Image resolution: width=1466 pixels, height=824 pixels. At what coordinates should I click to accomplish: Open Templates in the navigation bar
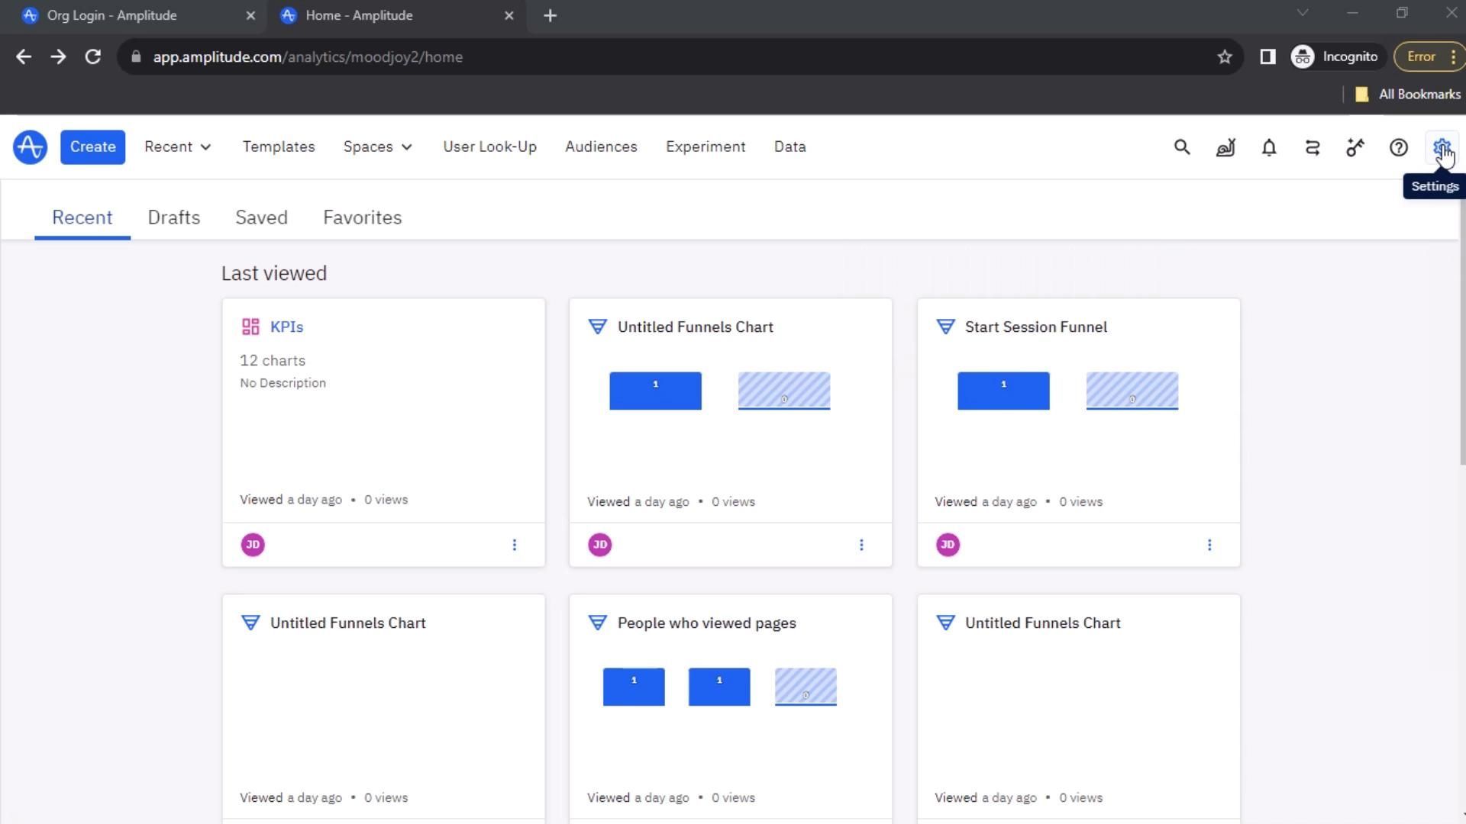pyautogui.click(x=278, y=146)
